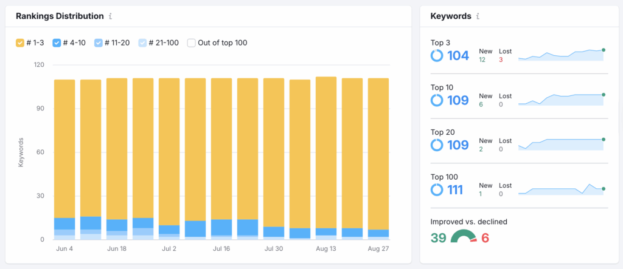Click info icon next to Keywords heading
Viewport: 623px width, 269px height.
pos(478,16)
